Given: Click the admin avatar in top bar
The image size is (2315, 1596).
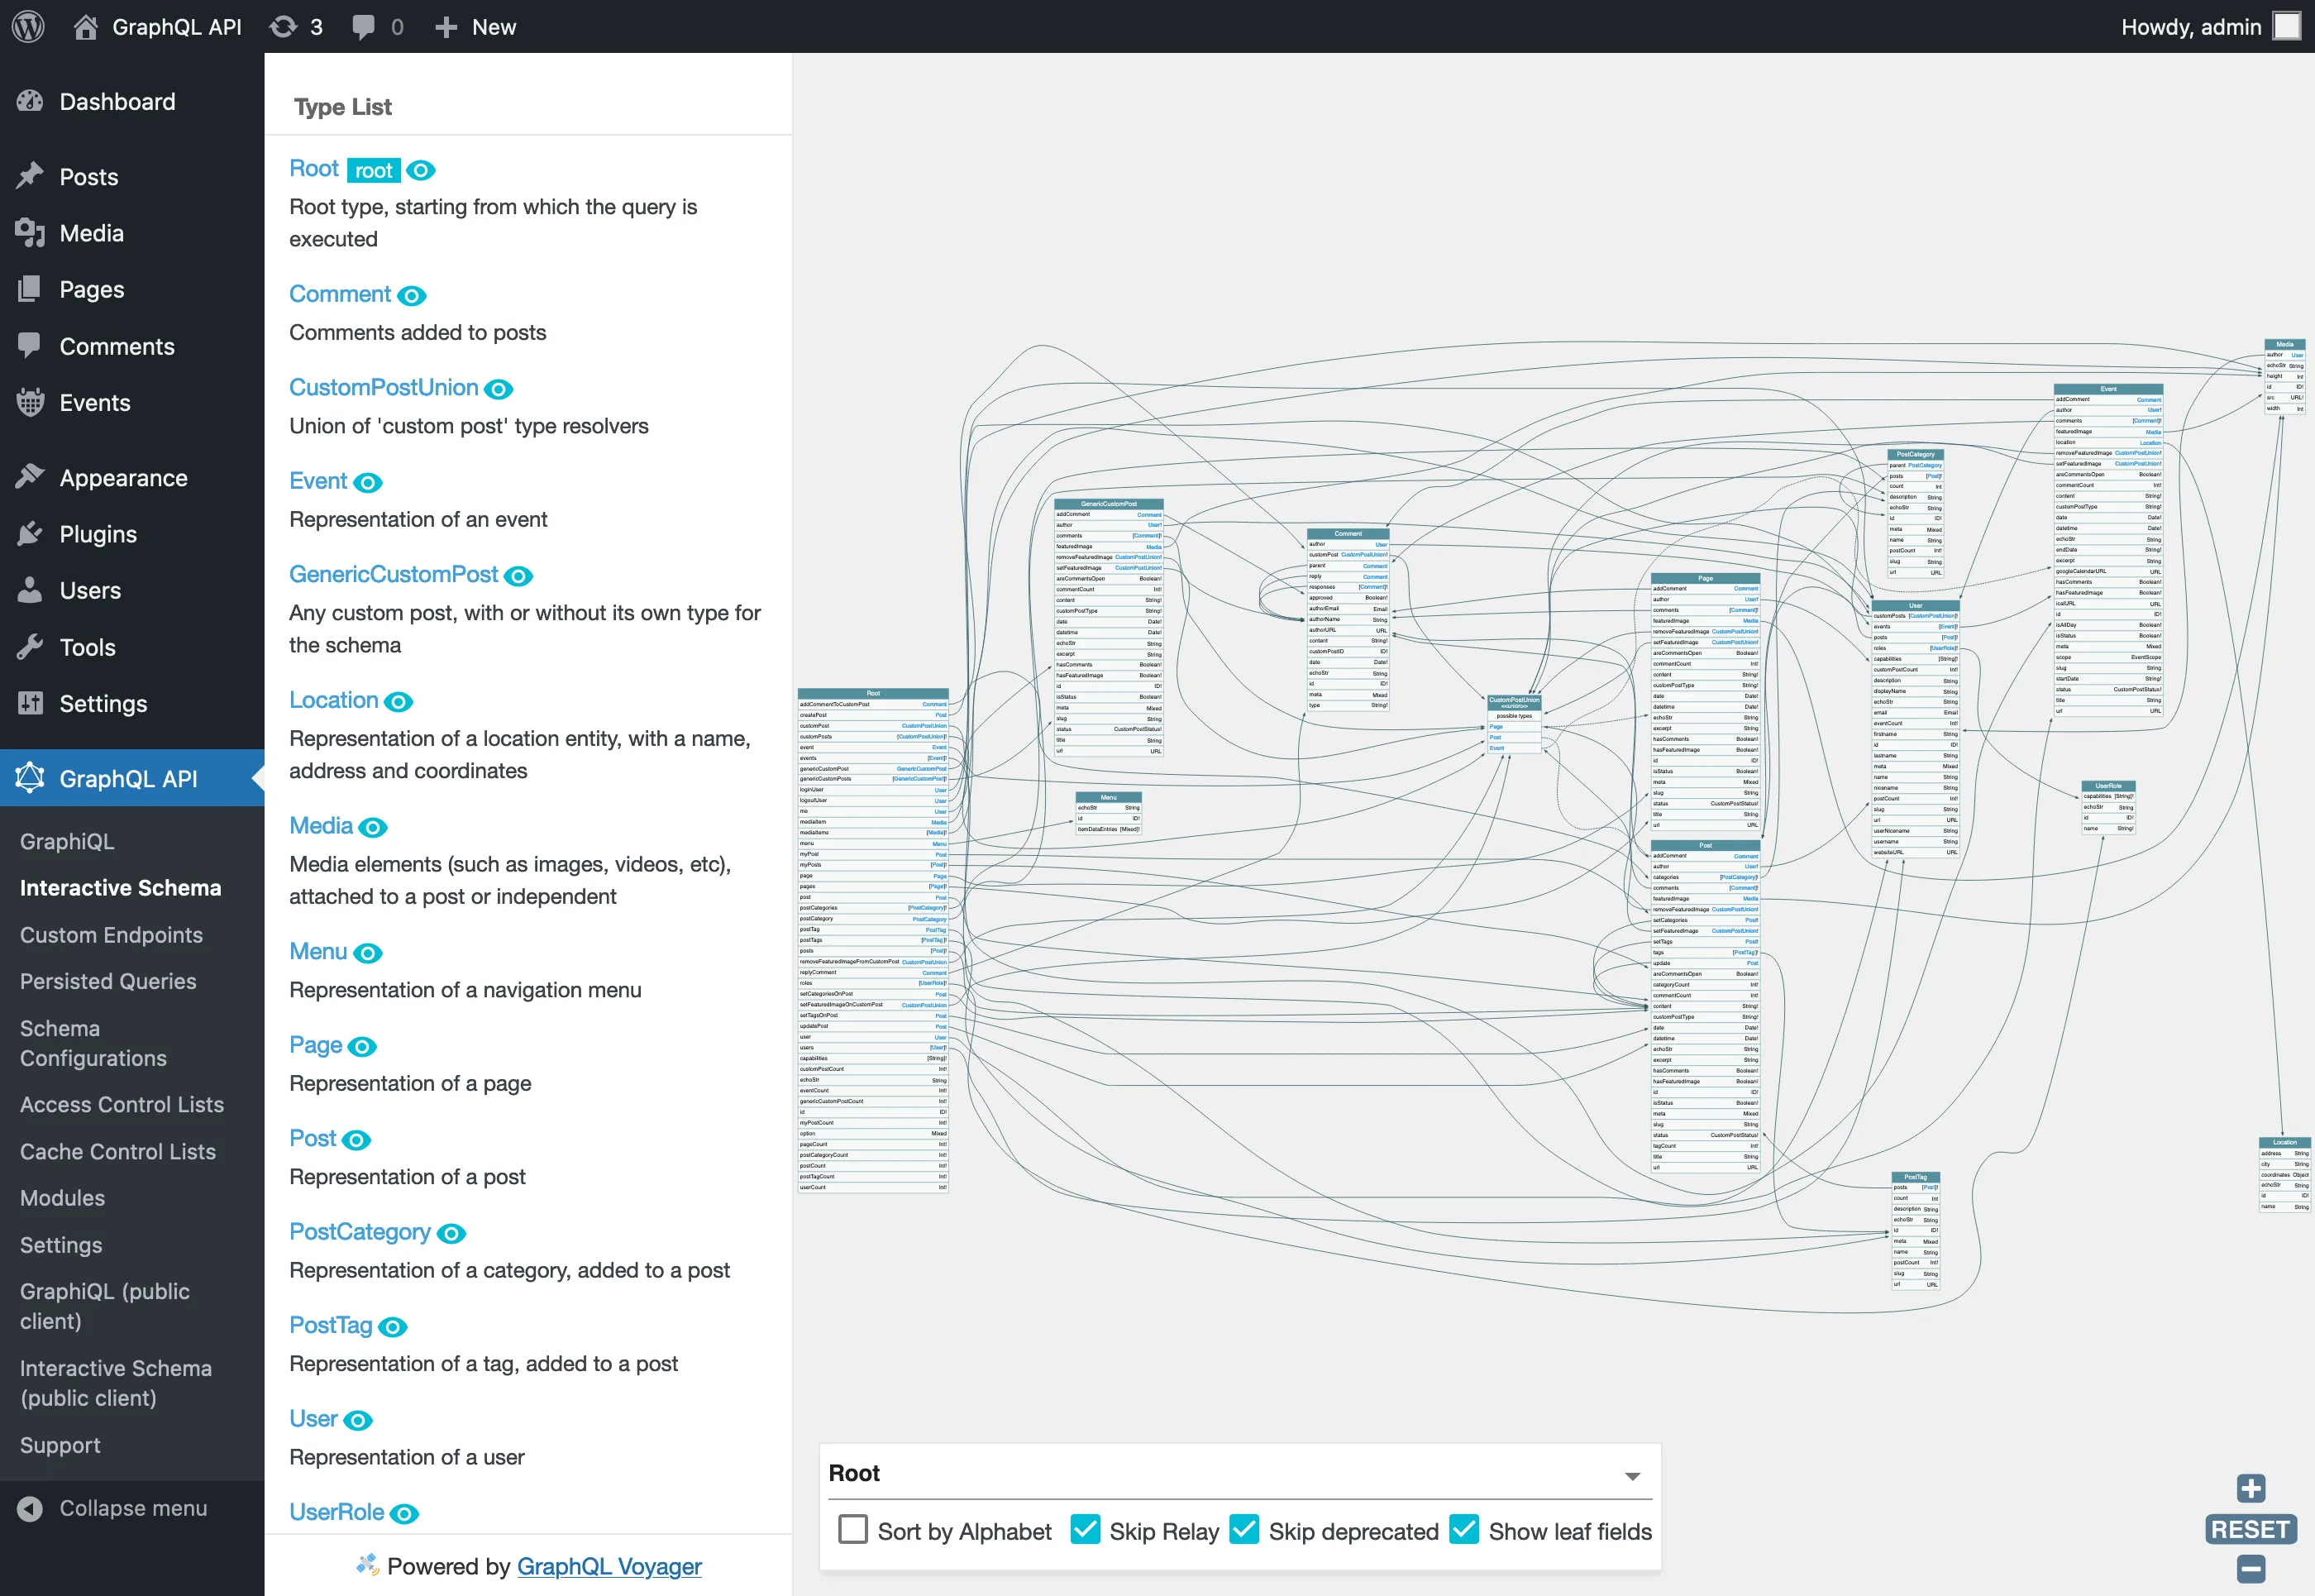Looking at the screenshot, I should coord(2286,26).
